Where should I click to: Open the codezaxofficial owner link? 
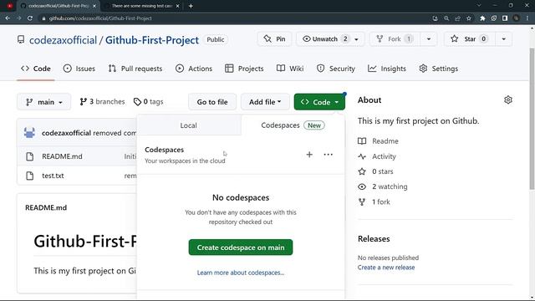(x=64, y=40)
